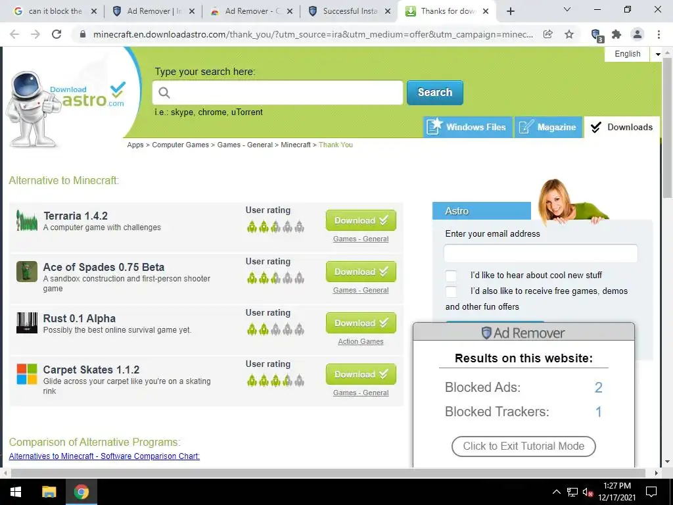
Task: Download Rust 0.1 Alpha
Action: [x=361, y=323]
